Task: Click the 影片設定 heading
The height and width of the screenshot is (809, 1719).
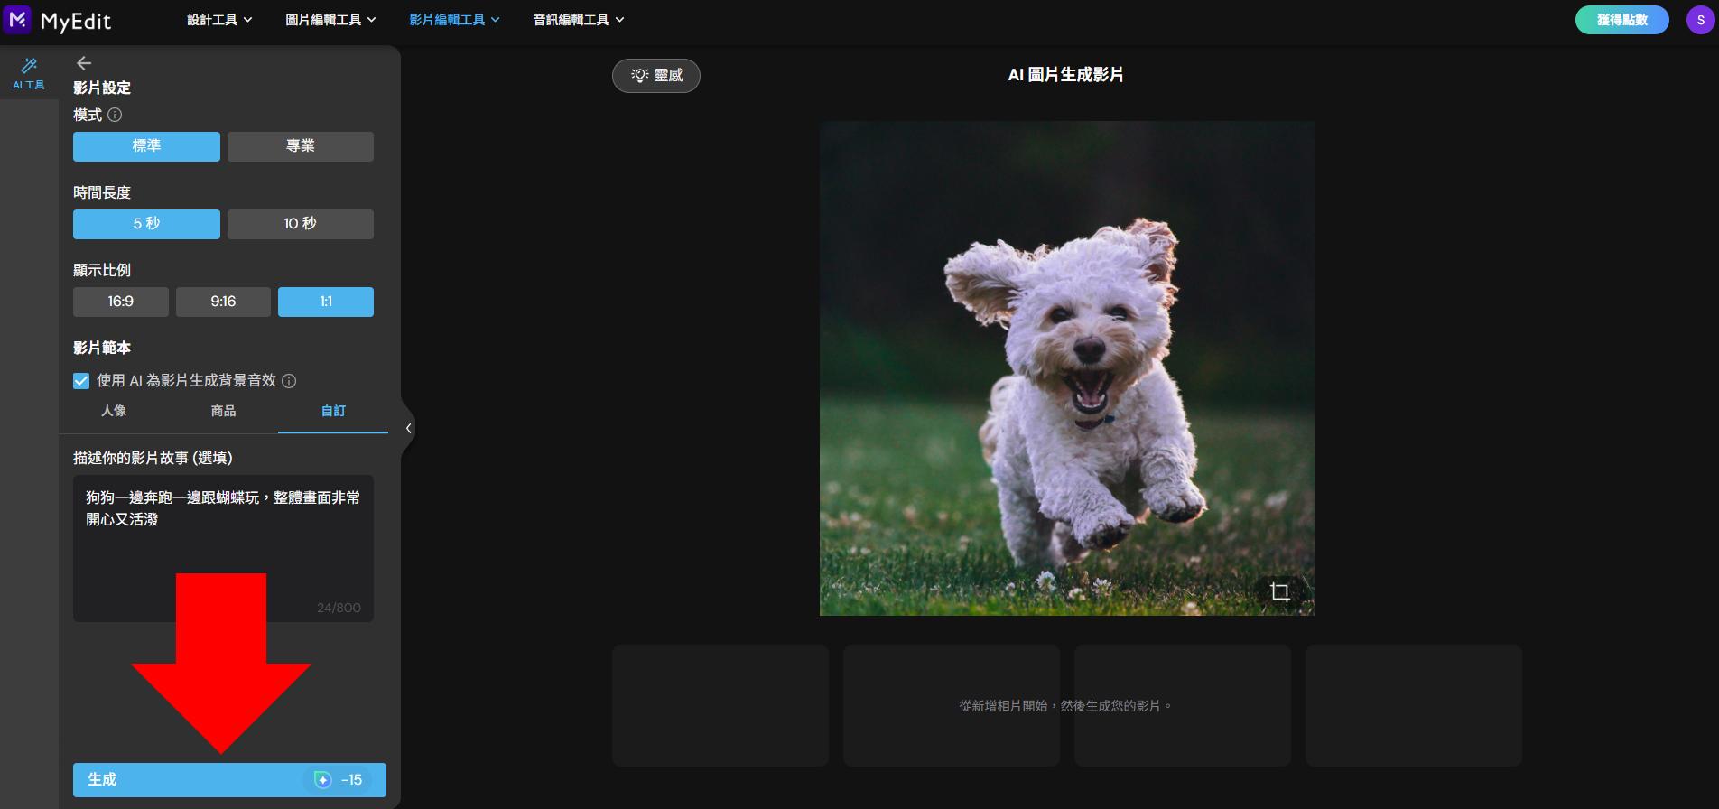Action: (102, 88)
